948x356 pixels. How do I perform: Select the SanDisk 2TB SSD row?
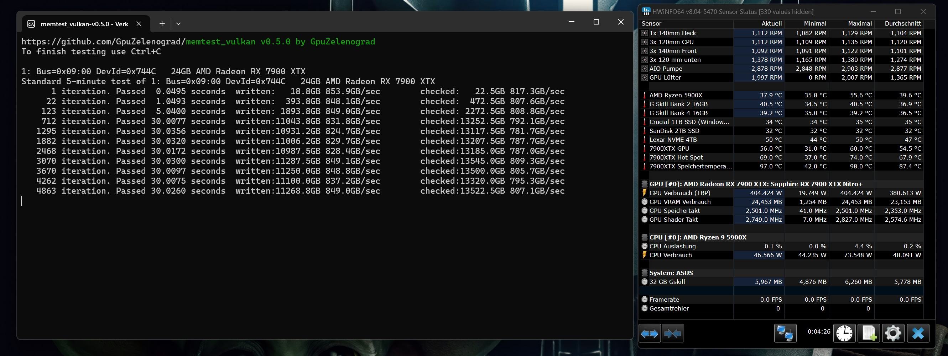point(782,131)
